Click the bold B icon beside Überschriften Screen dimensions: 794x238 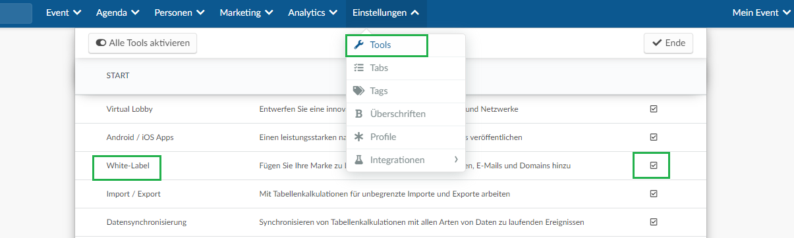tap(359, 114)
